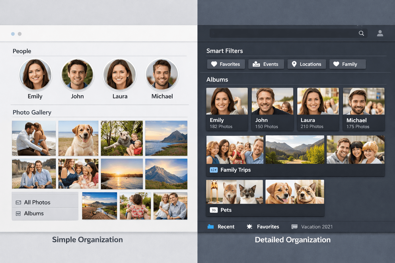
Task: Select the Favorites heart filter icon
Action: 214,64
